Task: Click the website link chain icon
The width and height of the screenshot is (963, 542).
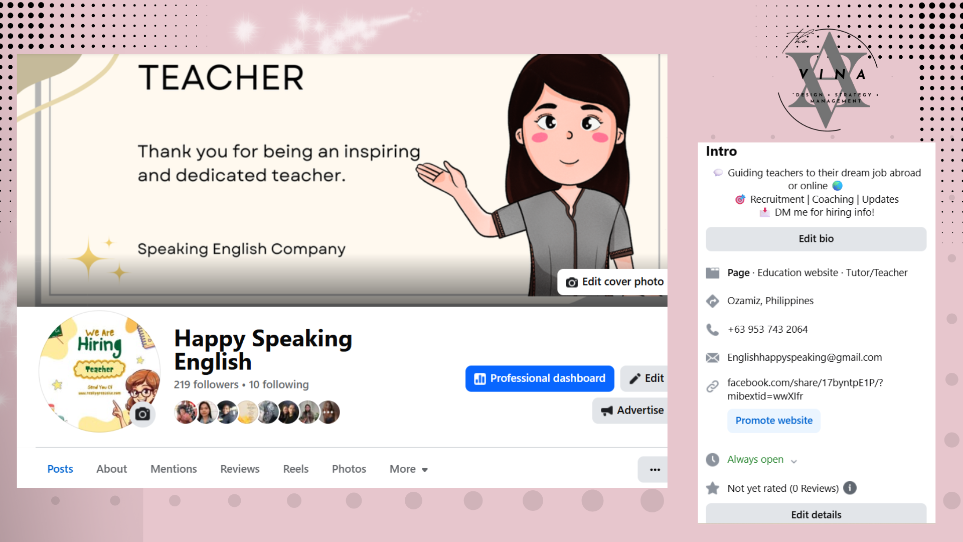Action: tap(712, 386)
